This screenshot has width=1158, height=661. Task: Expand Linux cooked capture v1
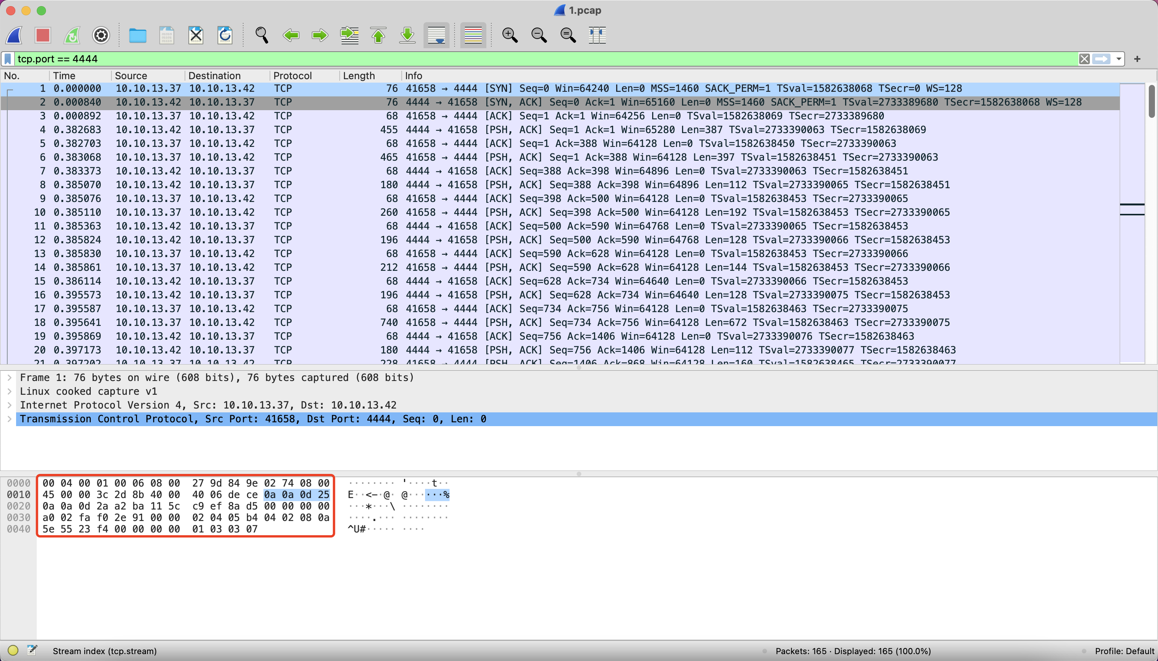click(10, 391)
